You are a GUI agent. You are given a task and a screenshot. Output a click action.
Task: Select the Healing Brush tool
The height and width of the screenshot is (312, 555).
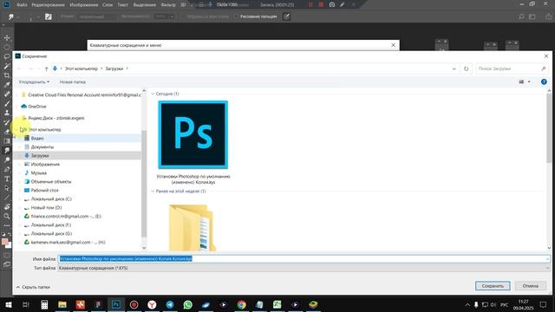coord(7,94)
